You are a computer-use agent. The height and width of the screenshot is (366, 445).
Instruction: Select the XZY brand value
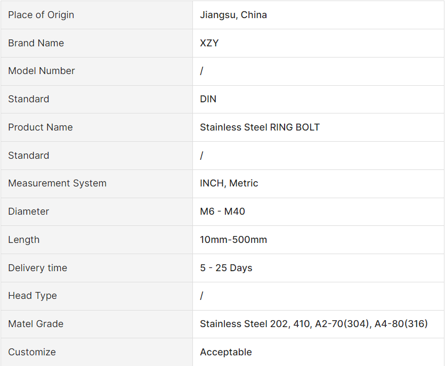tap(209, 43)
